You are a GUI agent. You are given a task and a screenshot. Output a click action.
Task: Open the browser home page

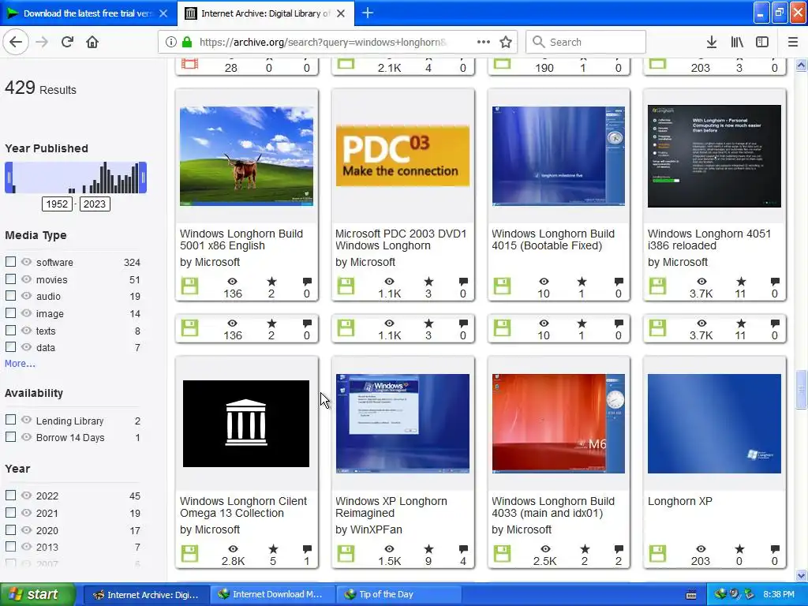click(x=92, y=42)
